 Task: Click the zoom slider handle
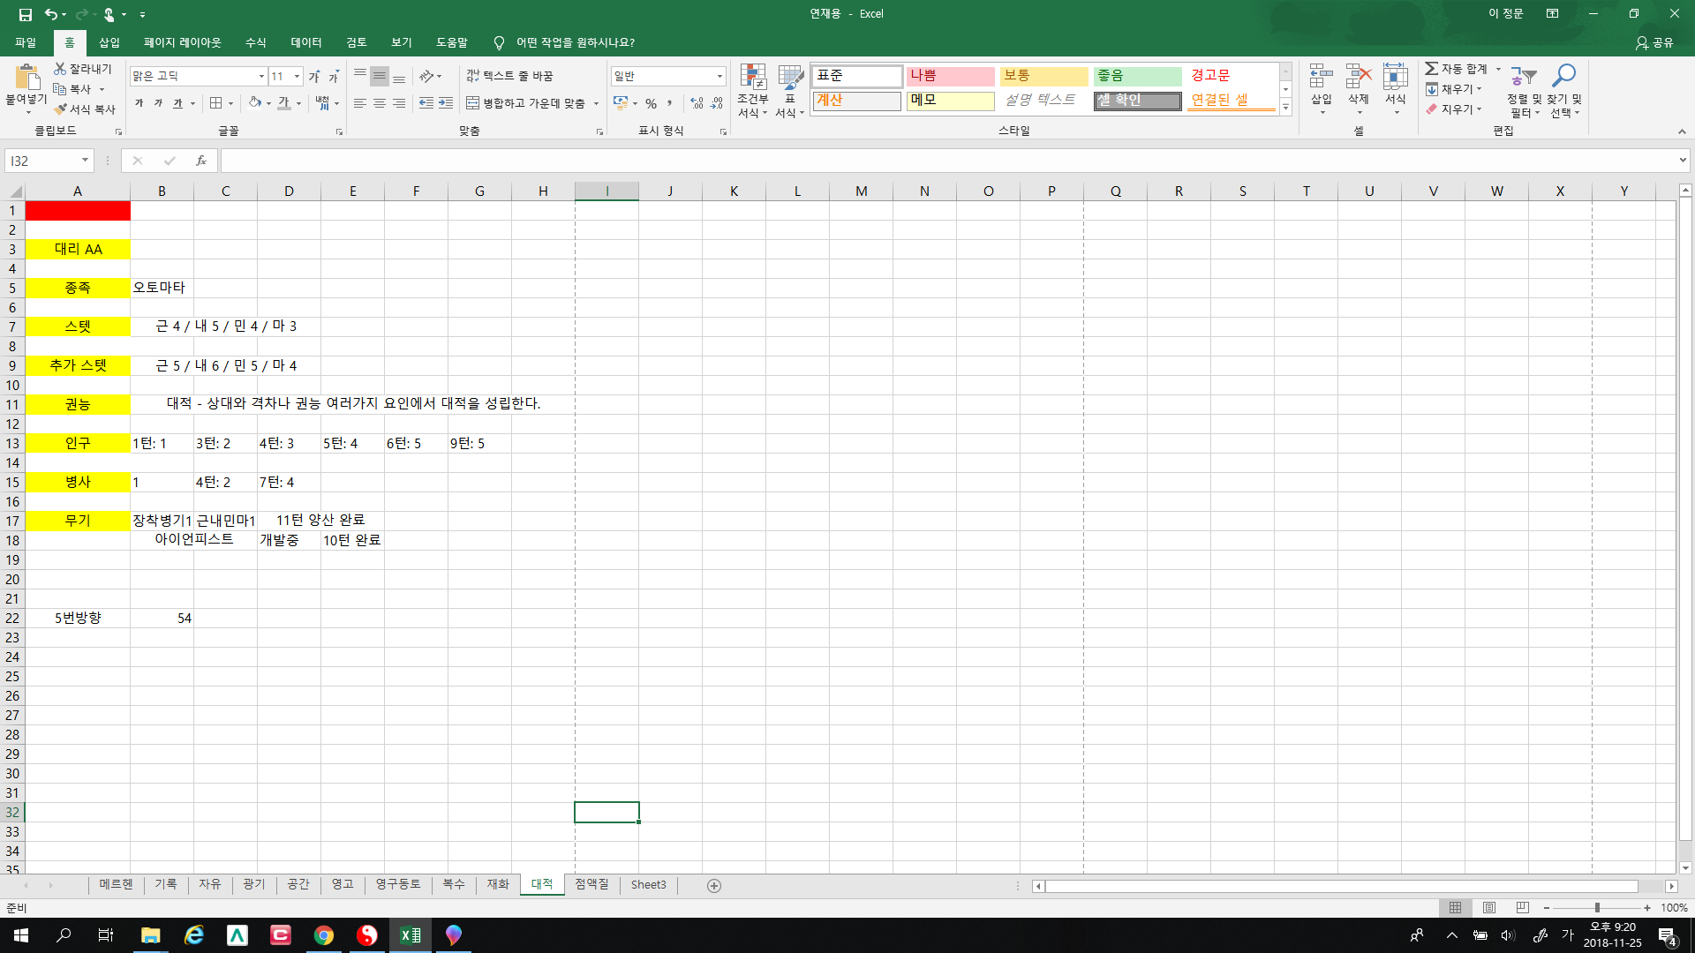[x=1596, y=907]
